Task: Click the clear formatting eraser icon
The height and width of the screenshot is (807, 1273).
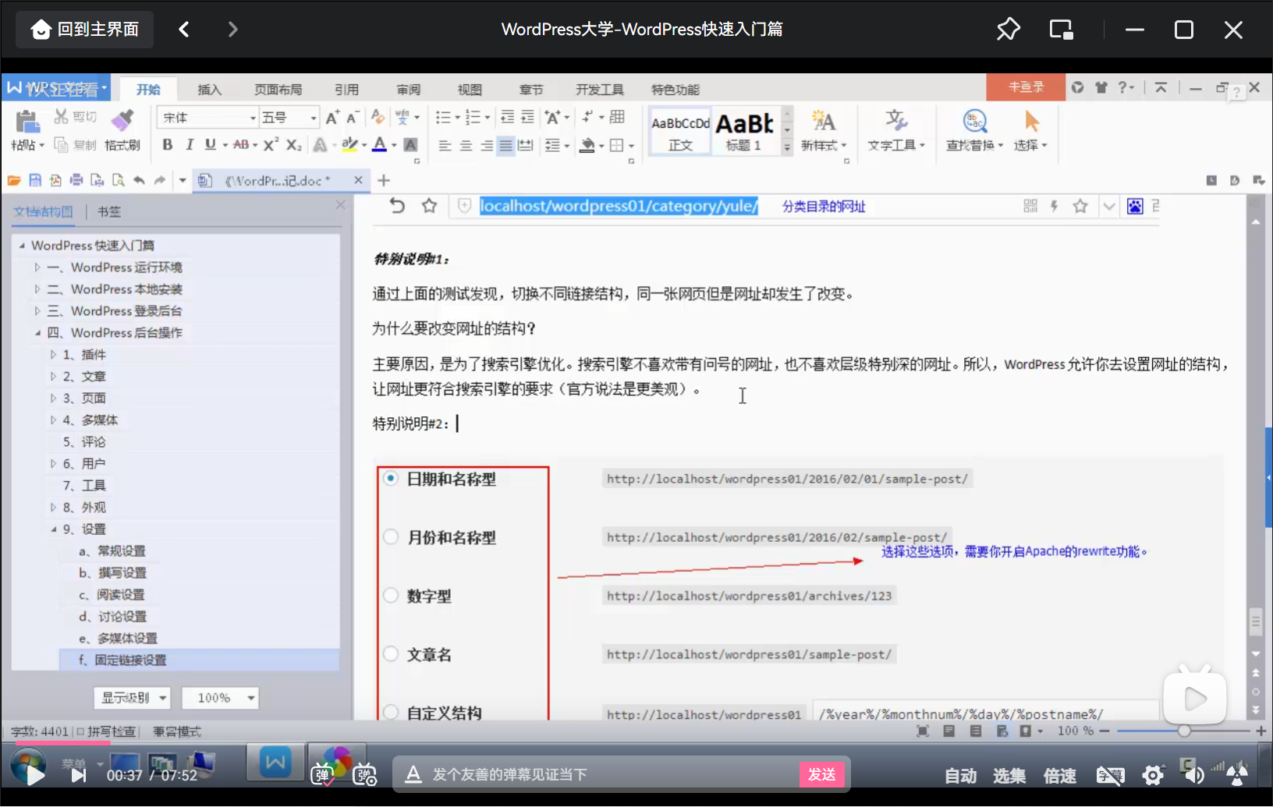Action: 378,117
